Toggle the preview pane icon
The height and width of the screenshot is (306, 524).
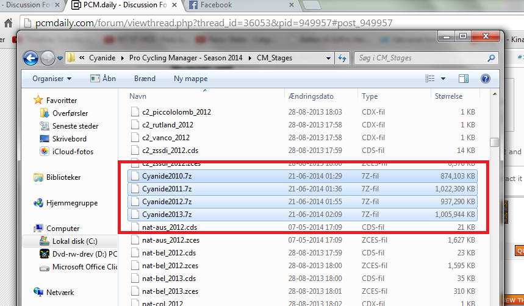(464, 79)
